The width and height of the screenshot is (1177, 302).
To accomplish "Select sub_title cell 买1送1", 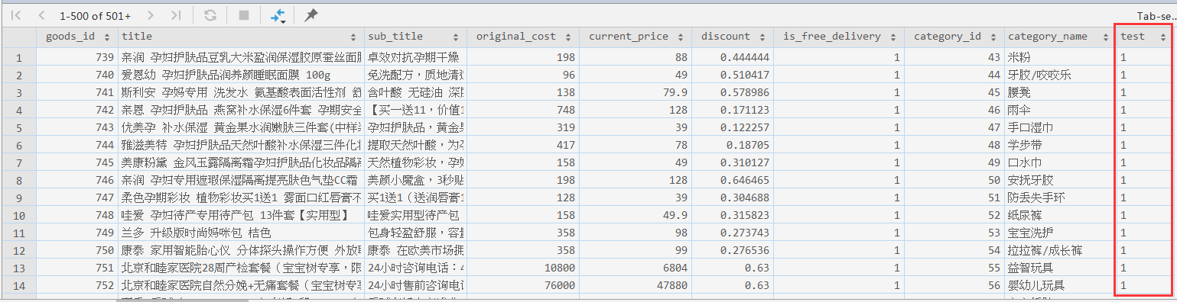I will point(415,198).
